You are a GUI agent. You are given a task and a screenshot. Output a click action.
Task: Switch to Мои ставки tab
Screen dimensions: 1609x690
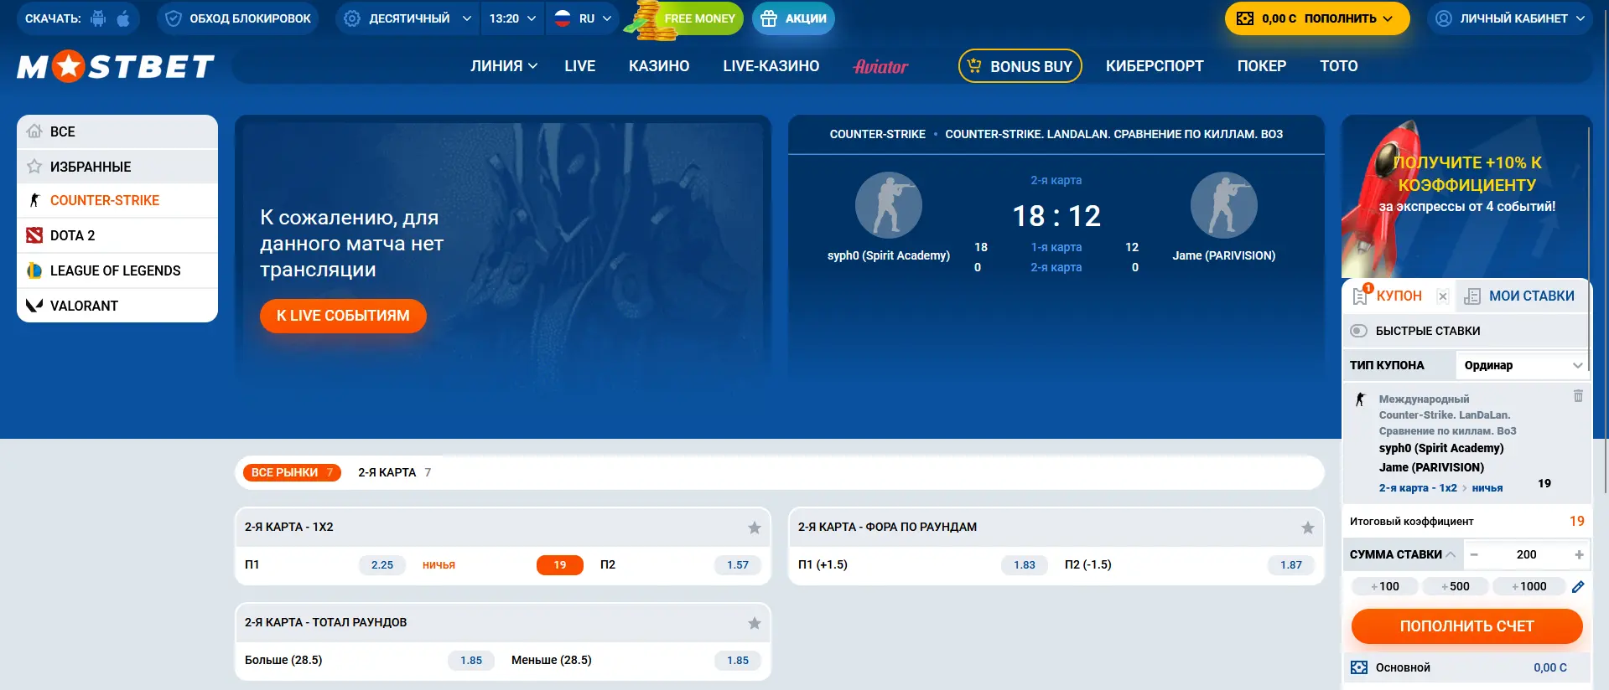pyautogui.click(x=1521, y=296)
